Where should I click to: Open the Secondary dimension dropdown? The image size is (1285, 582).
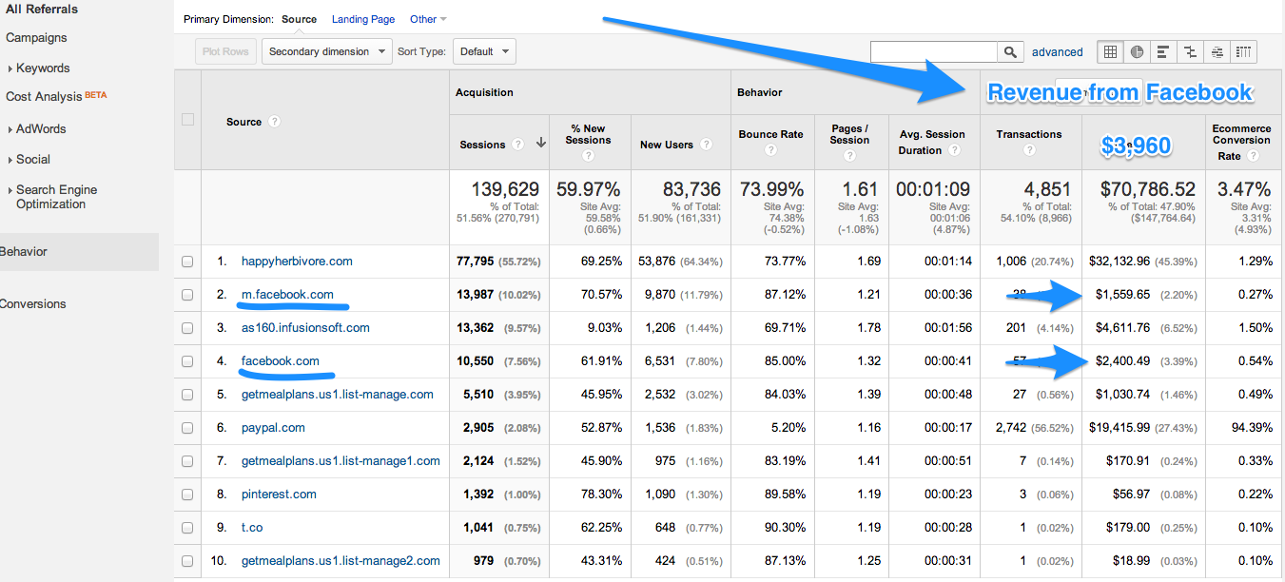pyautogui.click(x=326, y=52)
